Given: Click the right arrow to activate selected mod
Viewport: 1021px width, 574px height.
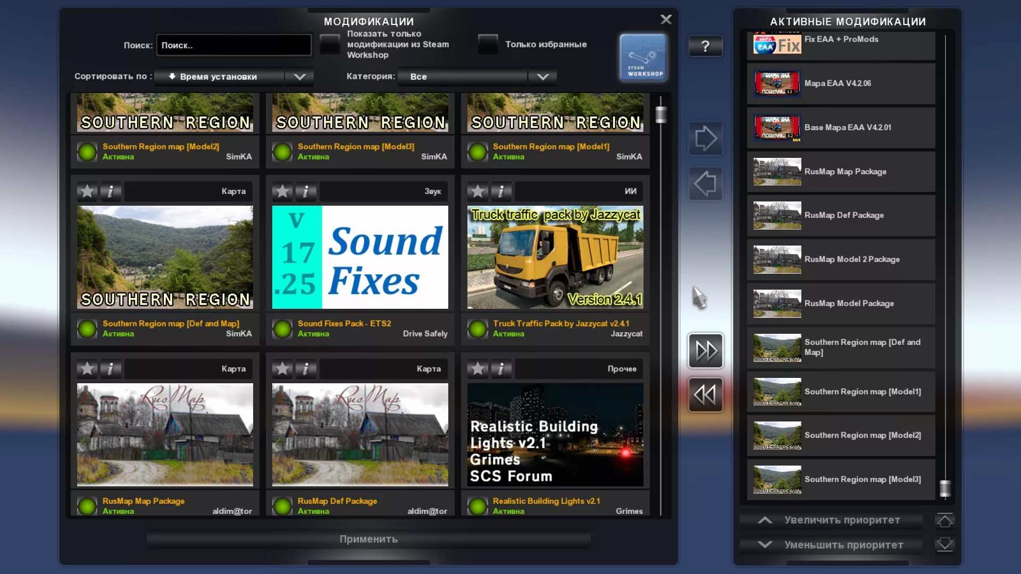Looking at the screenshot, I should click(x=706, y=138).
